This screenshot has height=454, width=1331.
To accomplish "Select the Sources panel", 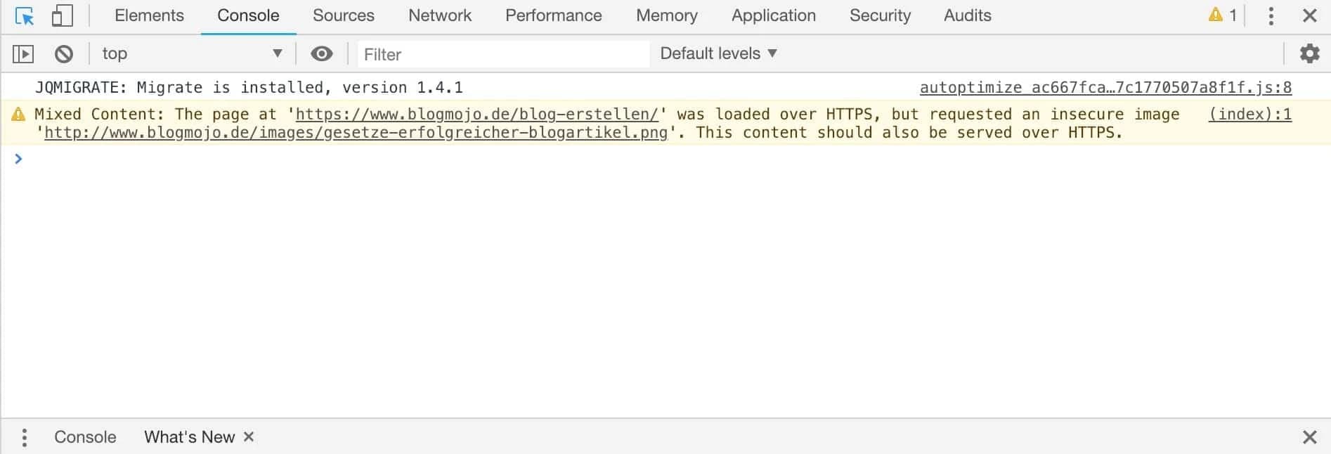I will (x=342, y=15).
